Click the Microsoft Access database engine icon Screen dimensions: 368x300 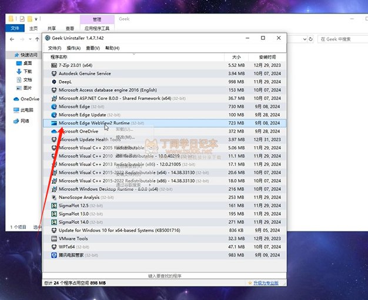coord(54,90)
